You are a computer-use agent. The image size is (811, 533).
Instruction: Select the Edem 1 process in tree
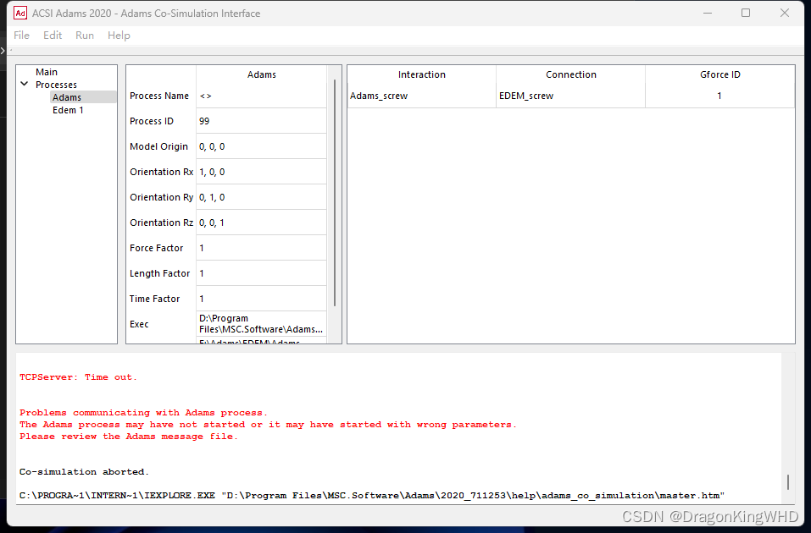coord(68,110)
